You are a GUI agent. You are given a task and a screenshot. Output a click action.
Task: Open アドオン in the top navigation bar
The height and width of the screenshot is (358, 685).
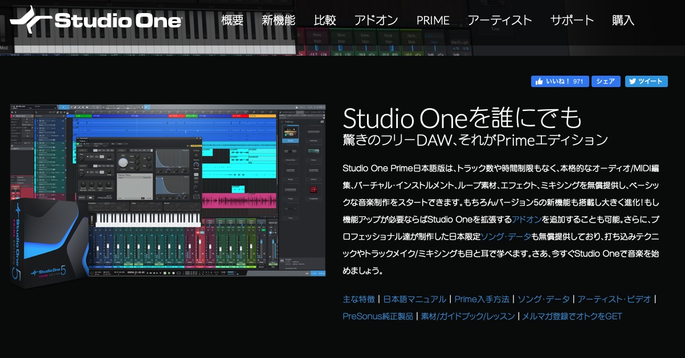[x=376, y=20]
